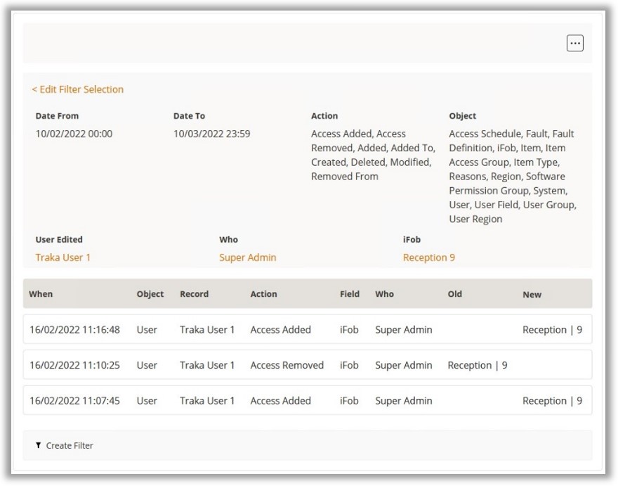618x486 pixels.
Task: Click the Date To value 10/03/2022 23:59
Action: point(211,134)
